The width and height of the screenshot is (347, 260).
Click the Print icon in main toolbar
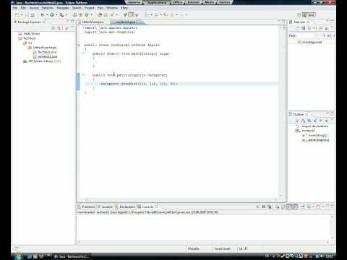click(33, 15)
